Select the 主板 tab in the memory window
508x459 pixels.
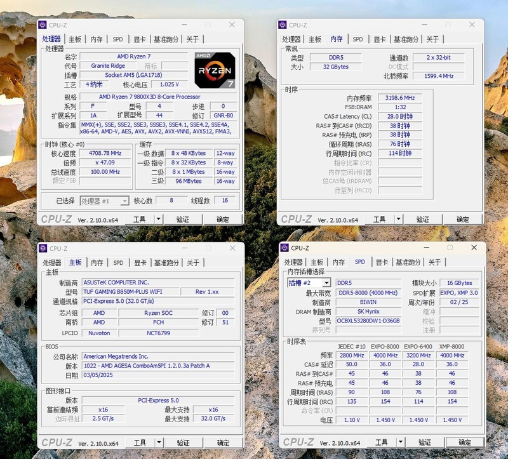coord(314,38)
